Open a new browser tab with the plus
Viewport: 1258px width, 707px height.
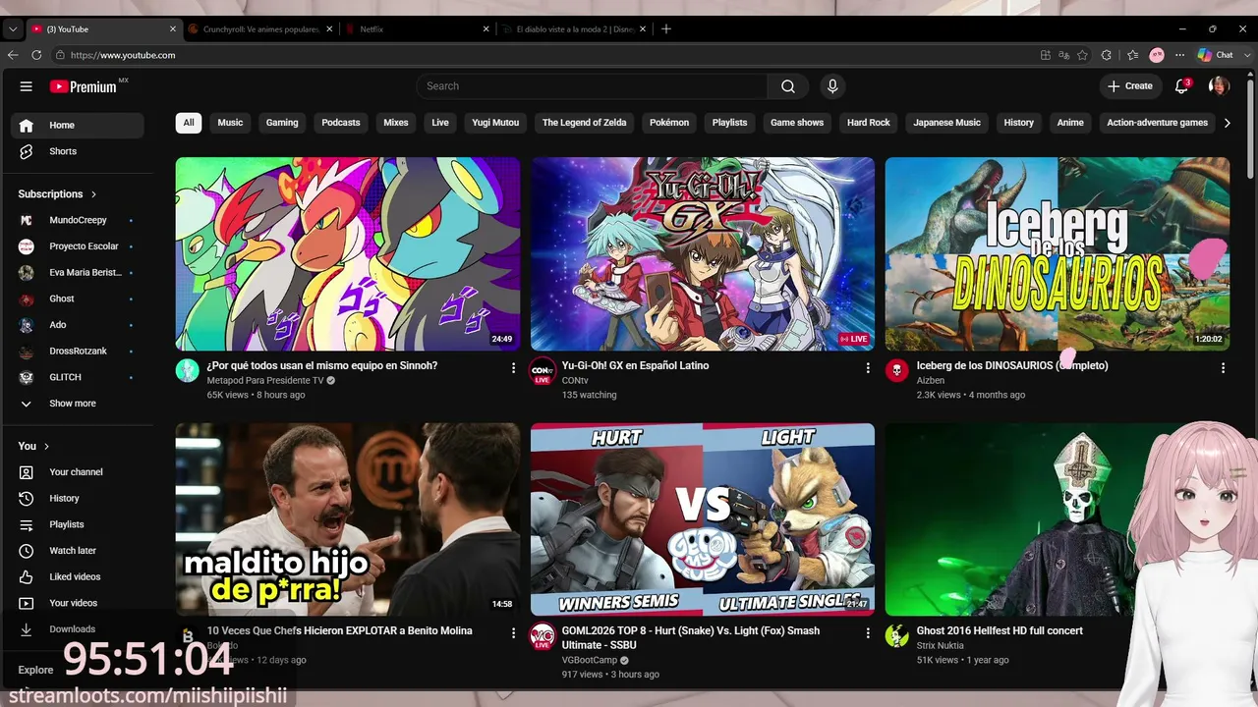pos(665,29)
